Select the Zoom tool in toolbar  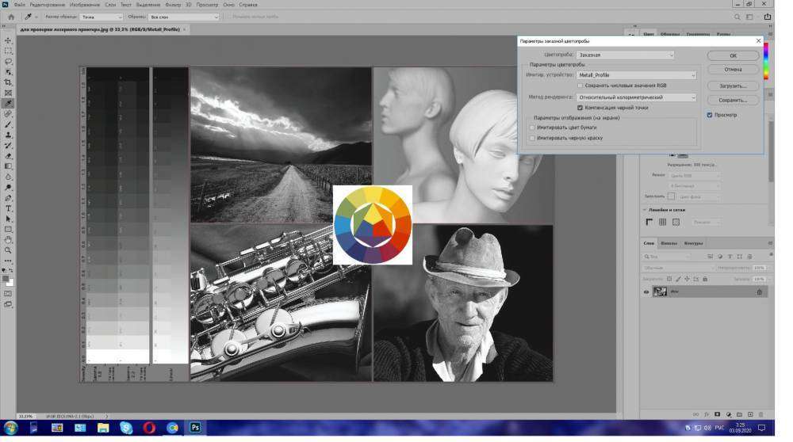[x=8, y=250]
